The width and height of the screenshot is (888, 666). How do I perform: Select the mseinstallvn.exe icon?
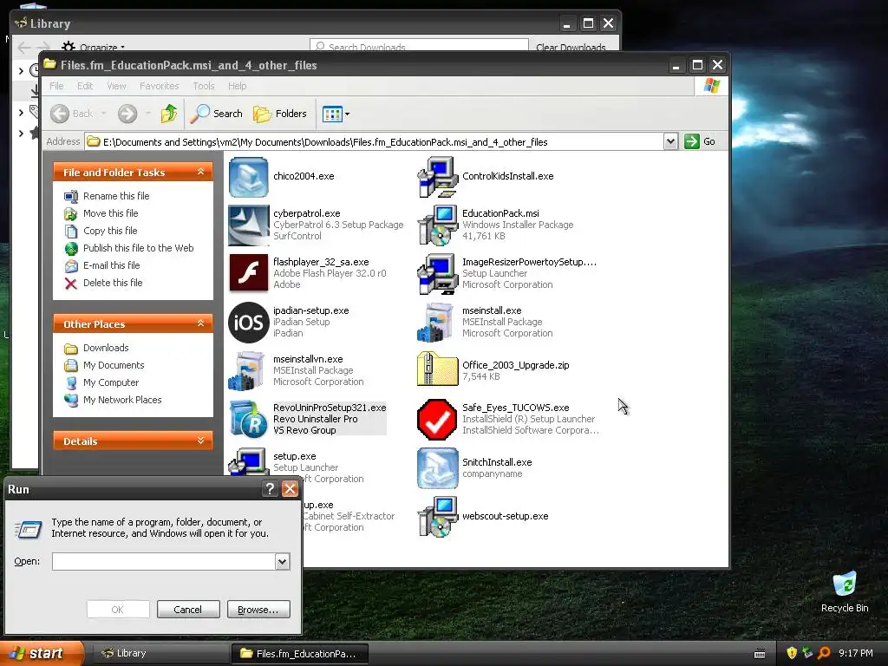tap(248, 371)
